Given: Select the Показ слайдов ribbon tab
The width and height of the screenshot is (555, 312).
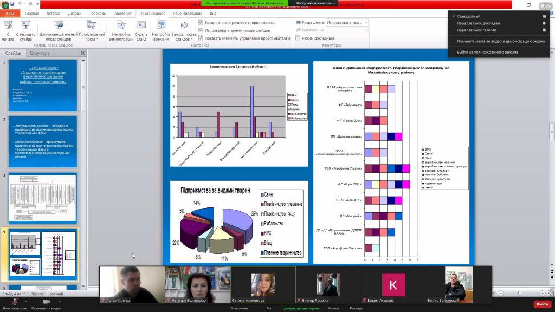Looking at the screenshot, I should [x=152, y=14].
